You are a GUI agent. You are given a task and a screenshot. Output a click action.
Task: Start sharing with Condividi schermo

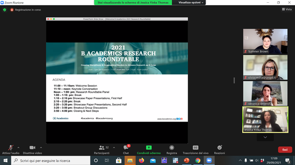pos(149,149)
